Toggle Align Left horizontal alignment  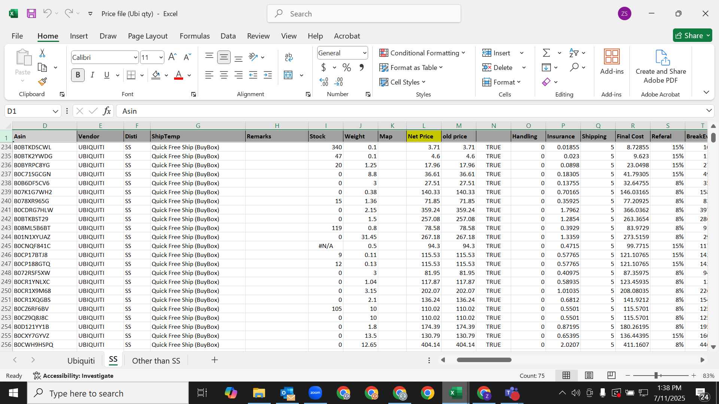click(x=209, y=75)
